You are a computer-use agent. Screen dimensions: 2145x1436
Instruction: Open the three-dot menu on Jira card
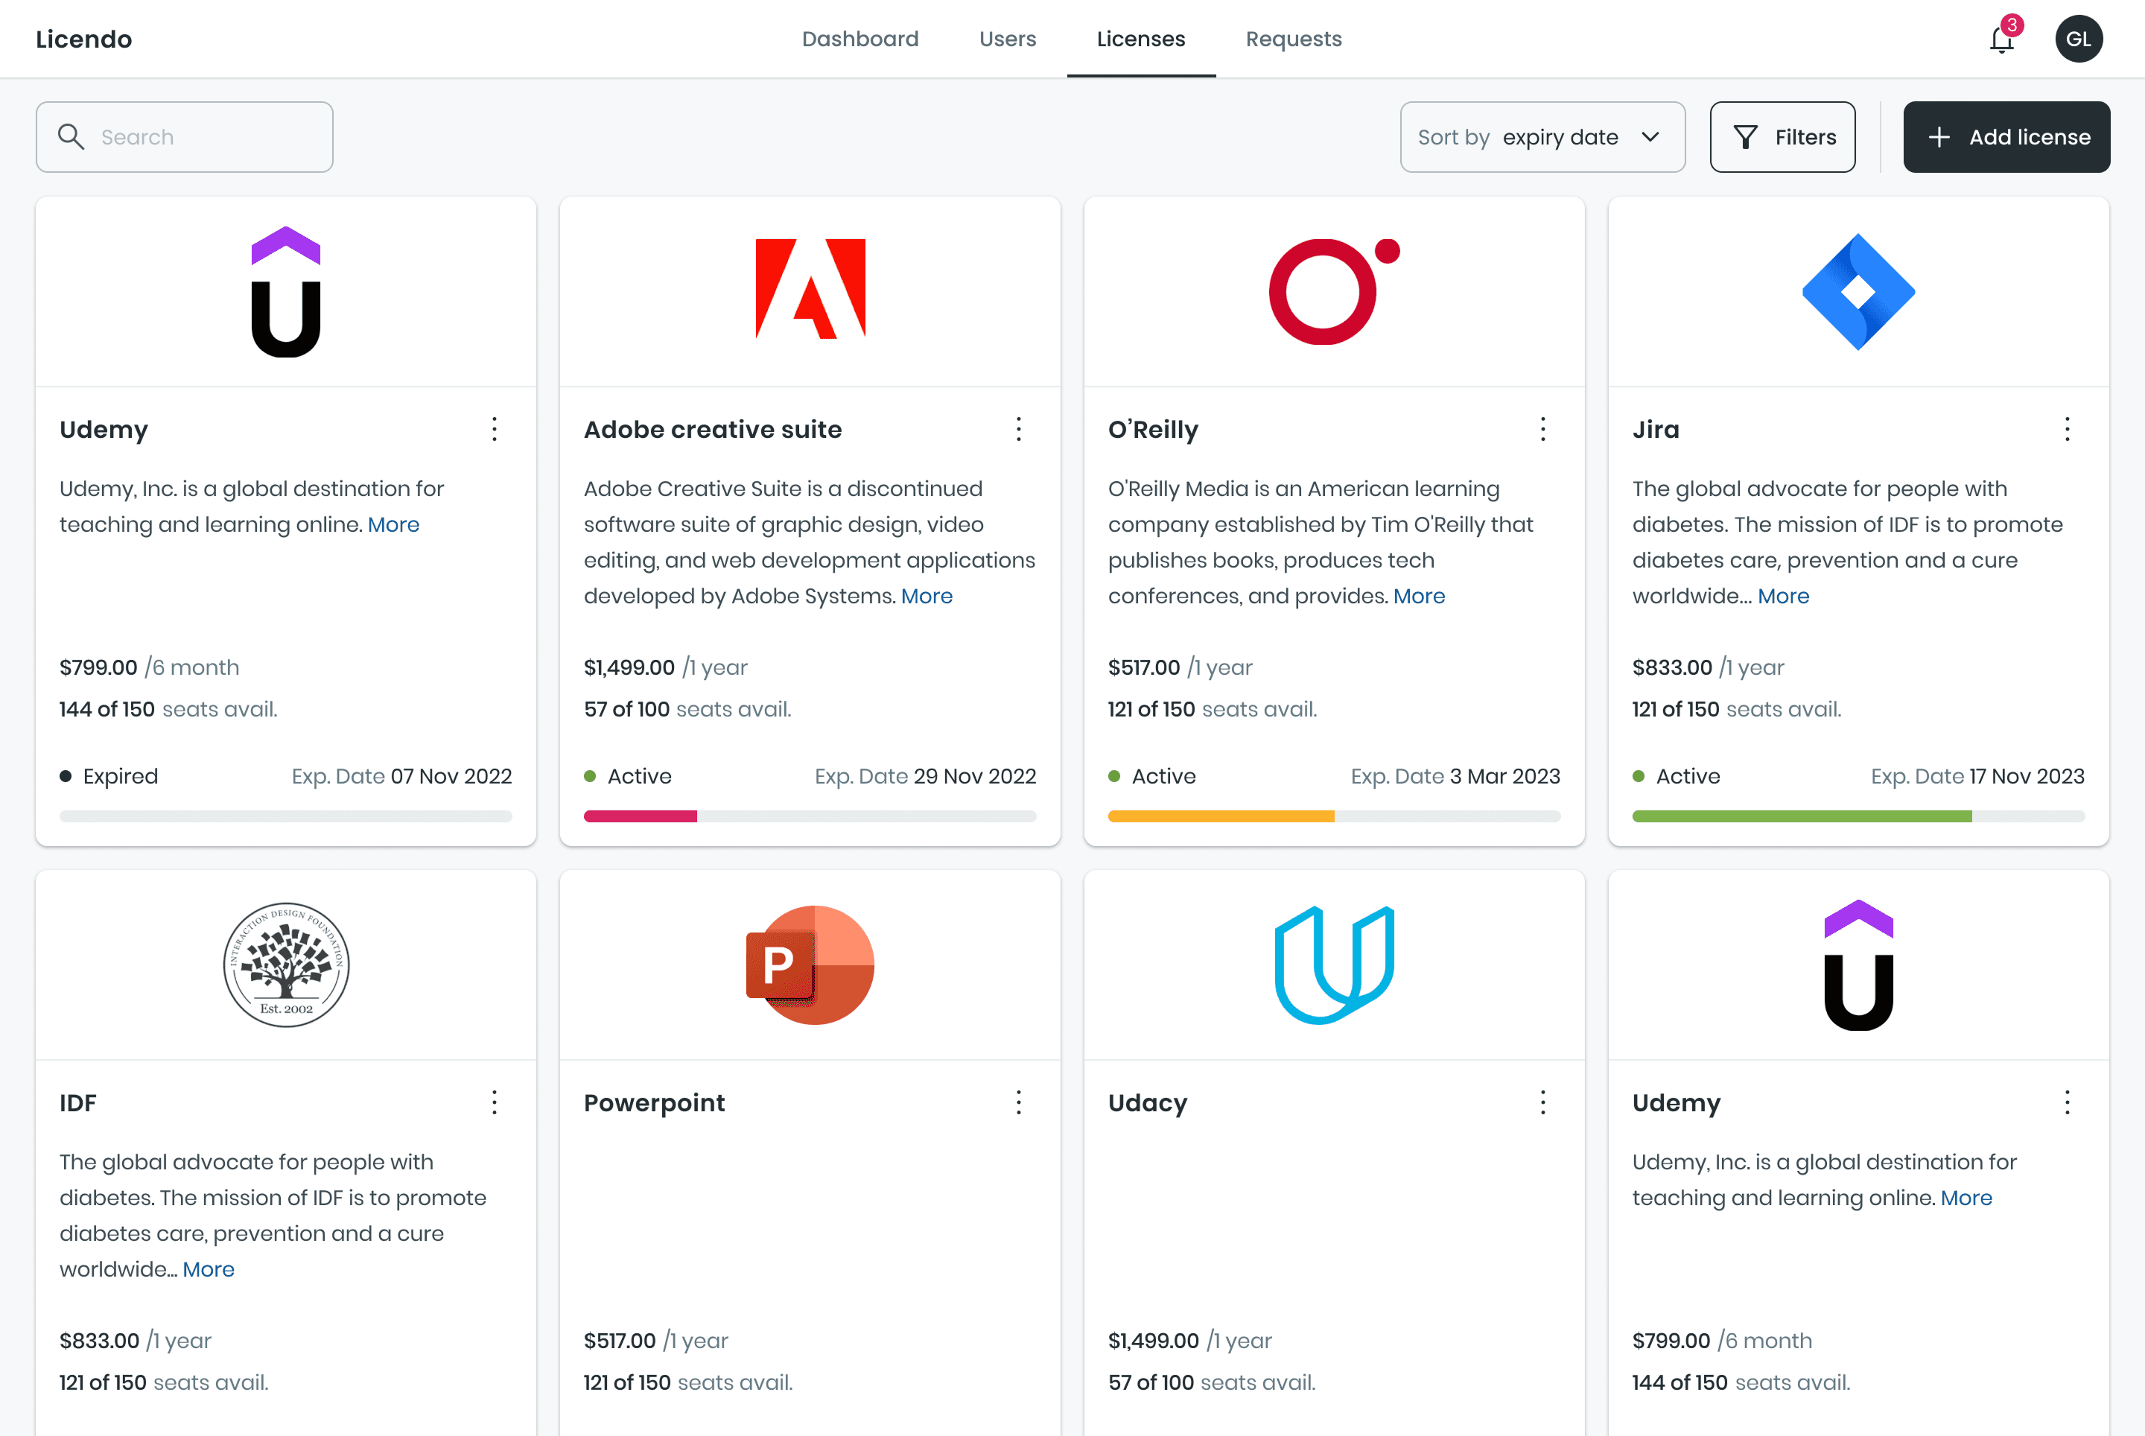pos(2066,430)
